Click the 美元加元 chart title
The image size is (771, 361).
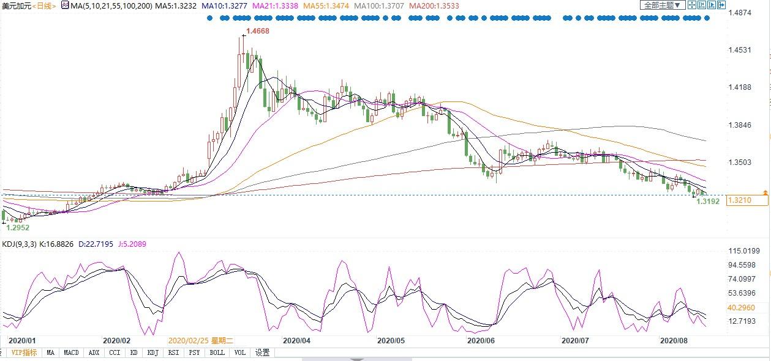[x=15, y=5]
